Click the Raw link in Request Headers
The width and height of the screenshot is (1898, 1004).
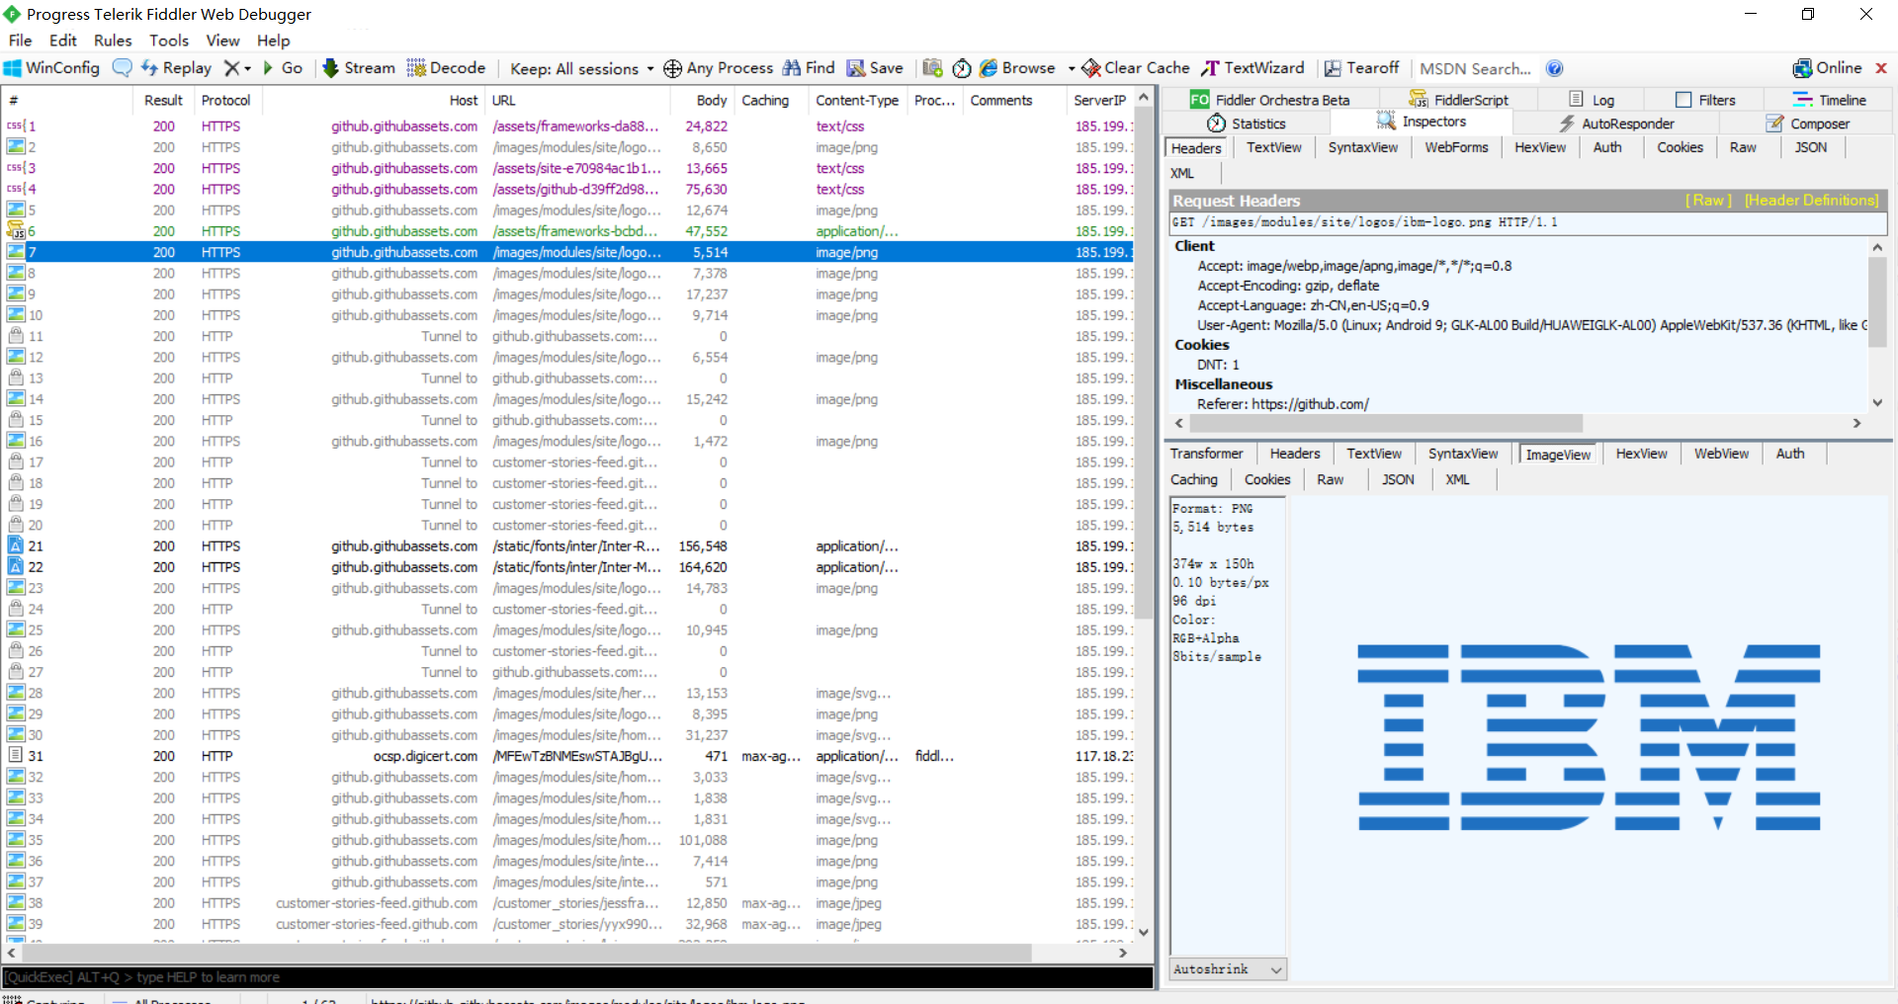[1708, 201]
